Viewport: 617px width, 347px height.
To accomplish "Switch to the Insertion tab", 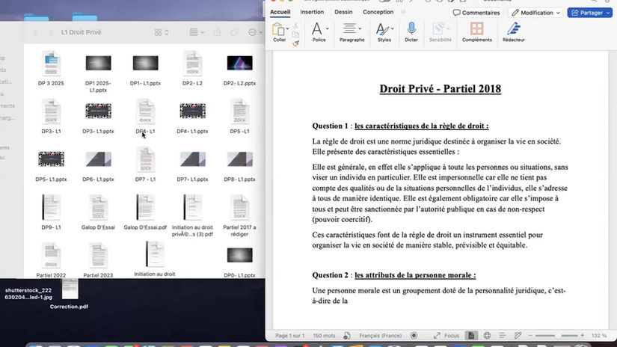I will pos(312,12).
